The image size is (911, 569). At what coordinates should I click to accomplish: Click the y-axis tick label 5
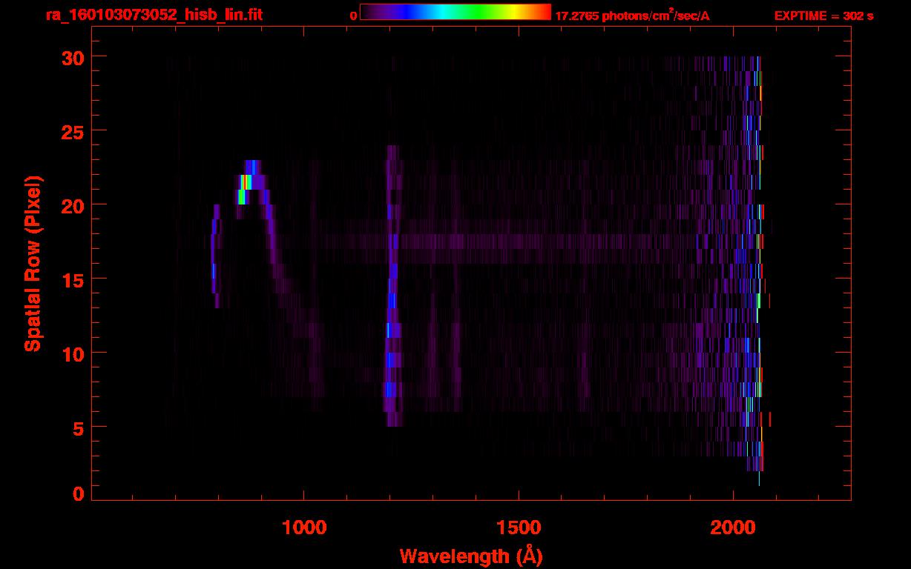[x=79, y=427]
